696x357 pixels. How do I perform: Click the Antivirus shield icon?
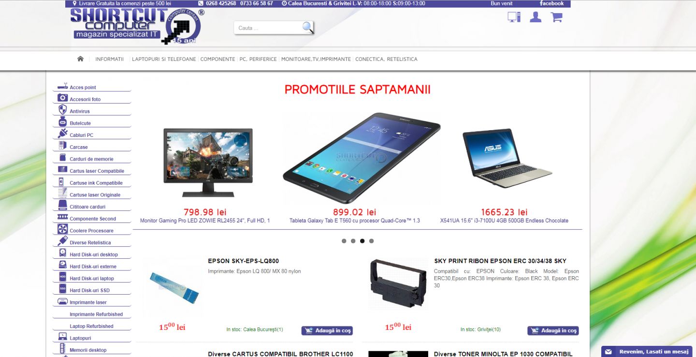tap(62, 110)
